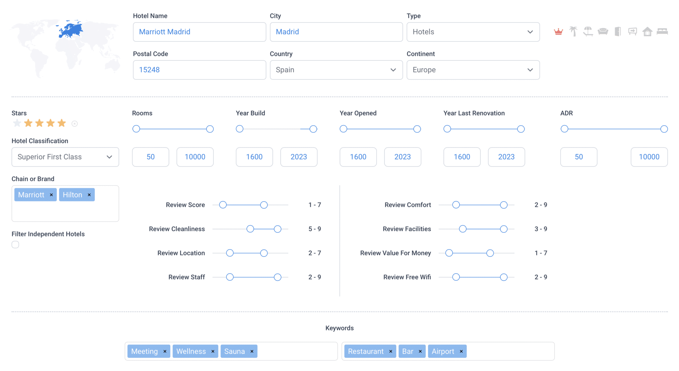Select the motel sign icon with arrow
Viewport: 679px width, 371px height.
pos(632,31)
